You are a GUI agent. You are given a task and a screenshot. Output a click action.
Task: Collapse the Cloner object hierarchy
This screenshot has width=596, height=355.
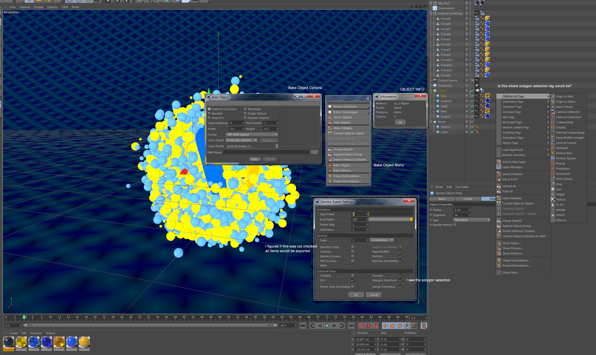431,91
